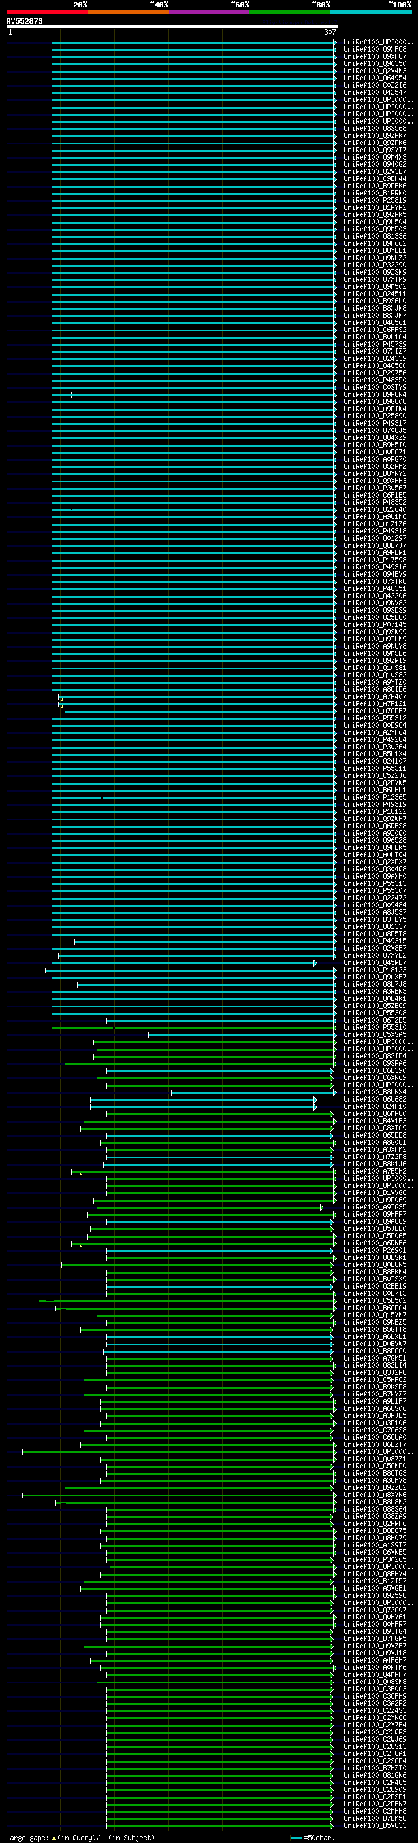Select the UniRef100_C9EH44 label
The image size is (418, 1843).
[375, 179]
